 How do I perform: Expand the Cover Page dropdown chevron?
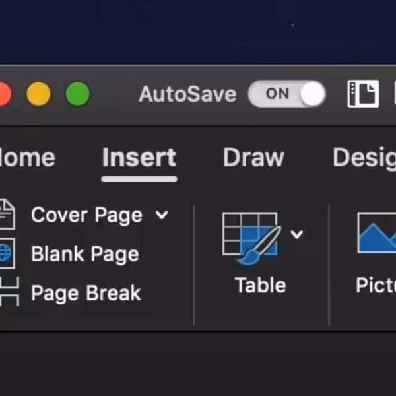(162, 215)
